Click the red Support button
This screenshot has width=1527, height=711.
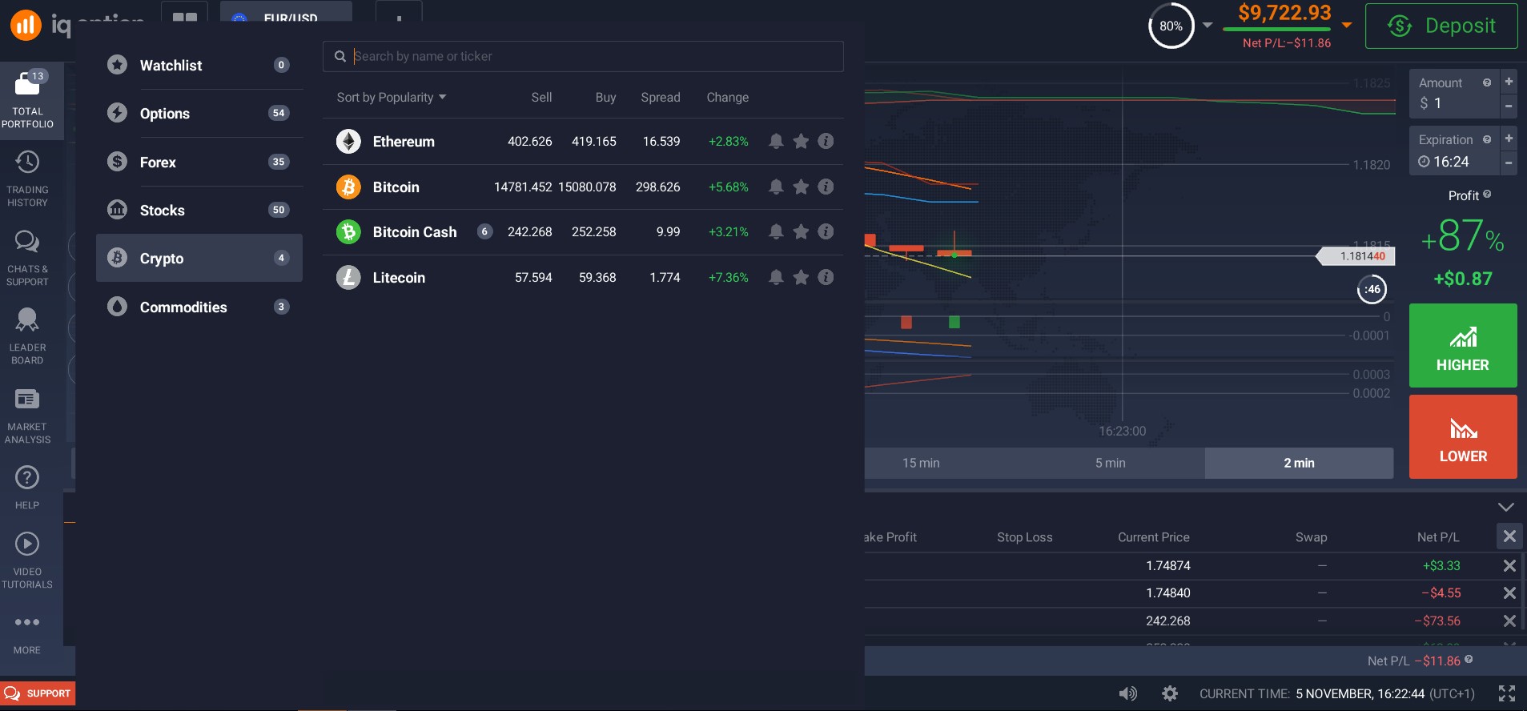38,693
